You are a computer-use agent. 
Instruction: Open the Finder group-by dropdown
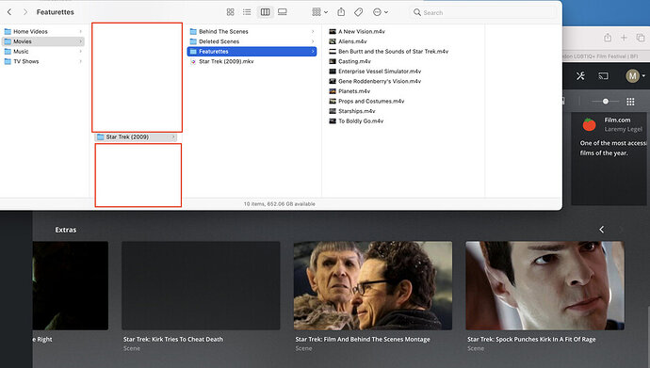point(319,12)
